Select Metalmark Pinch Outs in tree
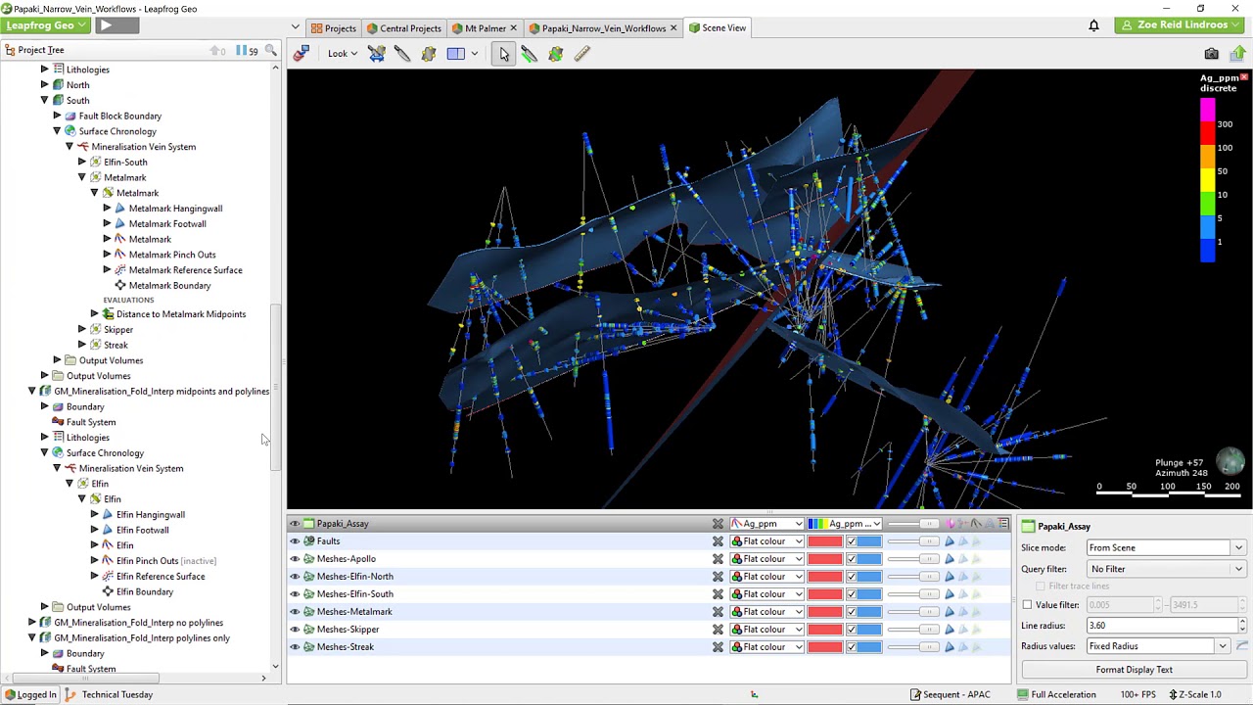Image resolution: width=1253 pixels, height=705 pixels. 172,255
